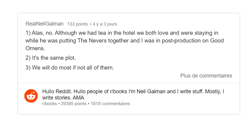Click the word 'AMA' in the post title
The image size is (248, 125).
click(78, 98)
